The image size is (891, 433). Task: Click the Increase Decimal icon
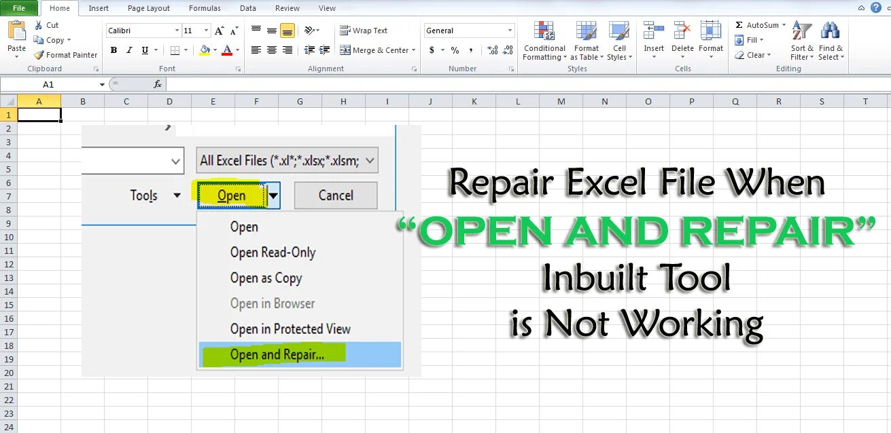point(493,50)
